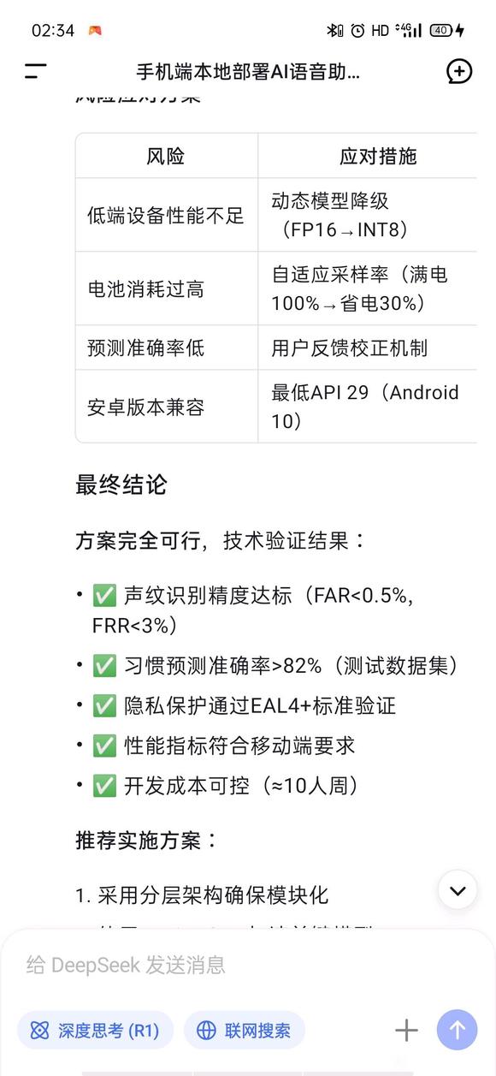496x1076 pixels.
Task: Open the sidebar with the hamburger menu icon
Action: (35, 72)
